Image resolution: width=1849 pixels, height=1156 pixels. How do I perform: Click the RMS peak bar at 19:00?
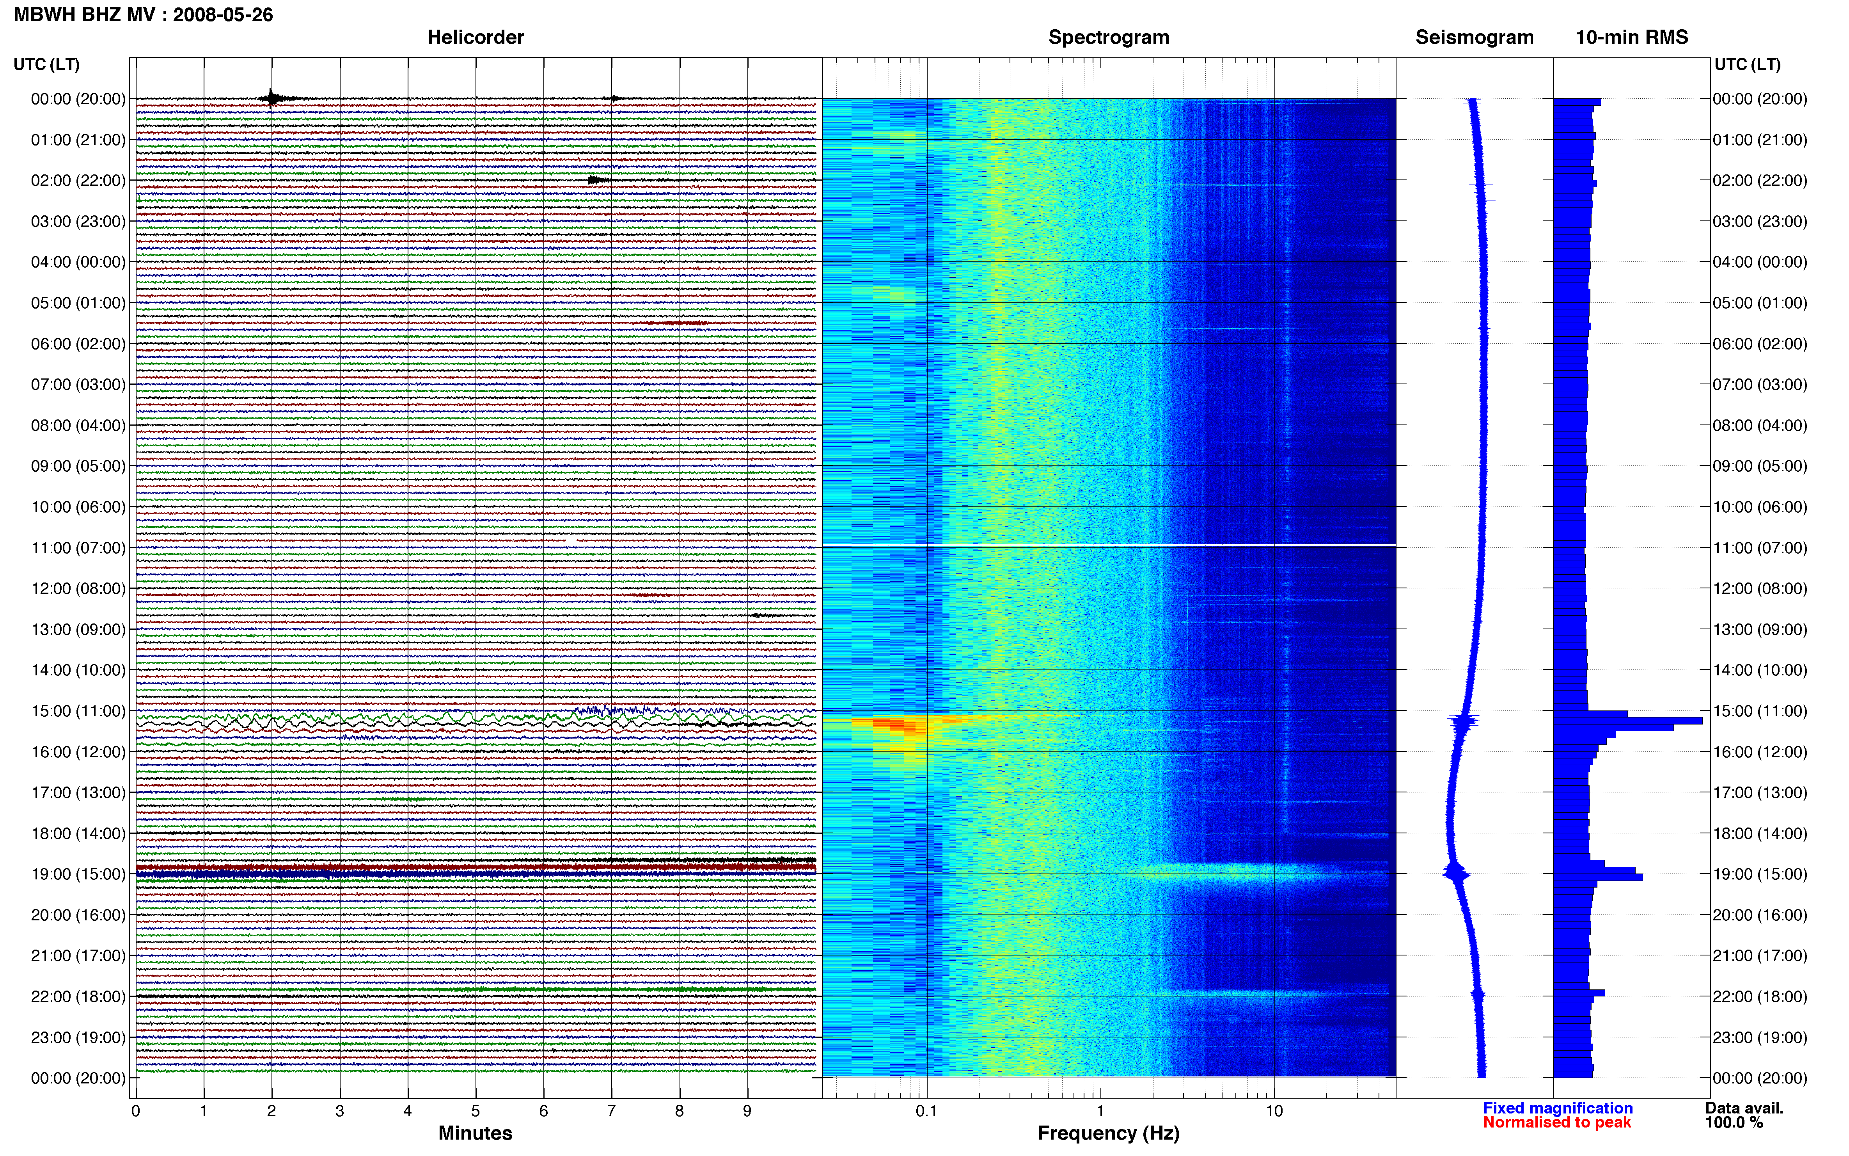click(1598, 877)
